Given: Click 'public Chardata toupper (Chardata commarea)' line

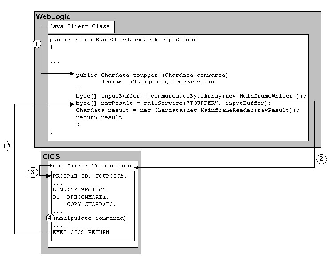Looking at the screenshot, I should tap(152, 75).
